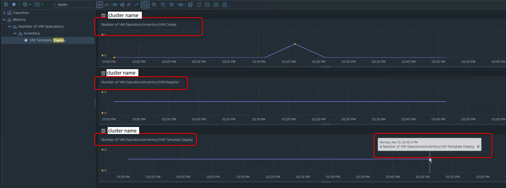
Task: Click the split charts toolbar icon
Action: click(99, 5)
